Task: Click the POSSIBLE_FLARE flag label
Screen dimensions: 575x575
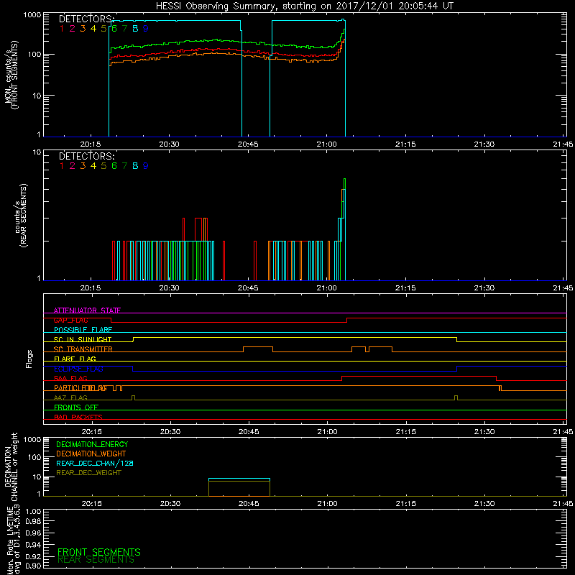Action: (83, 330)
